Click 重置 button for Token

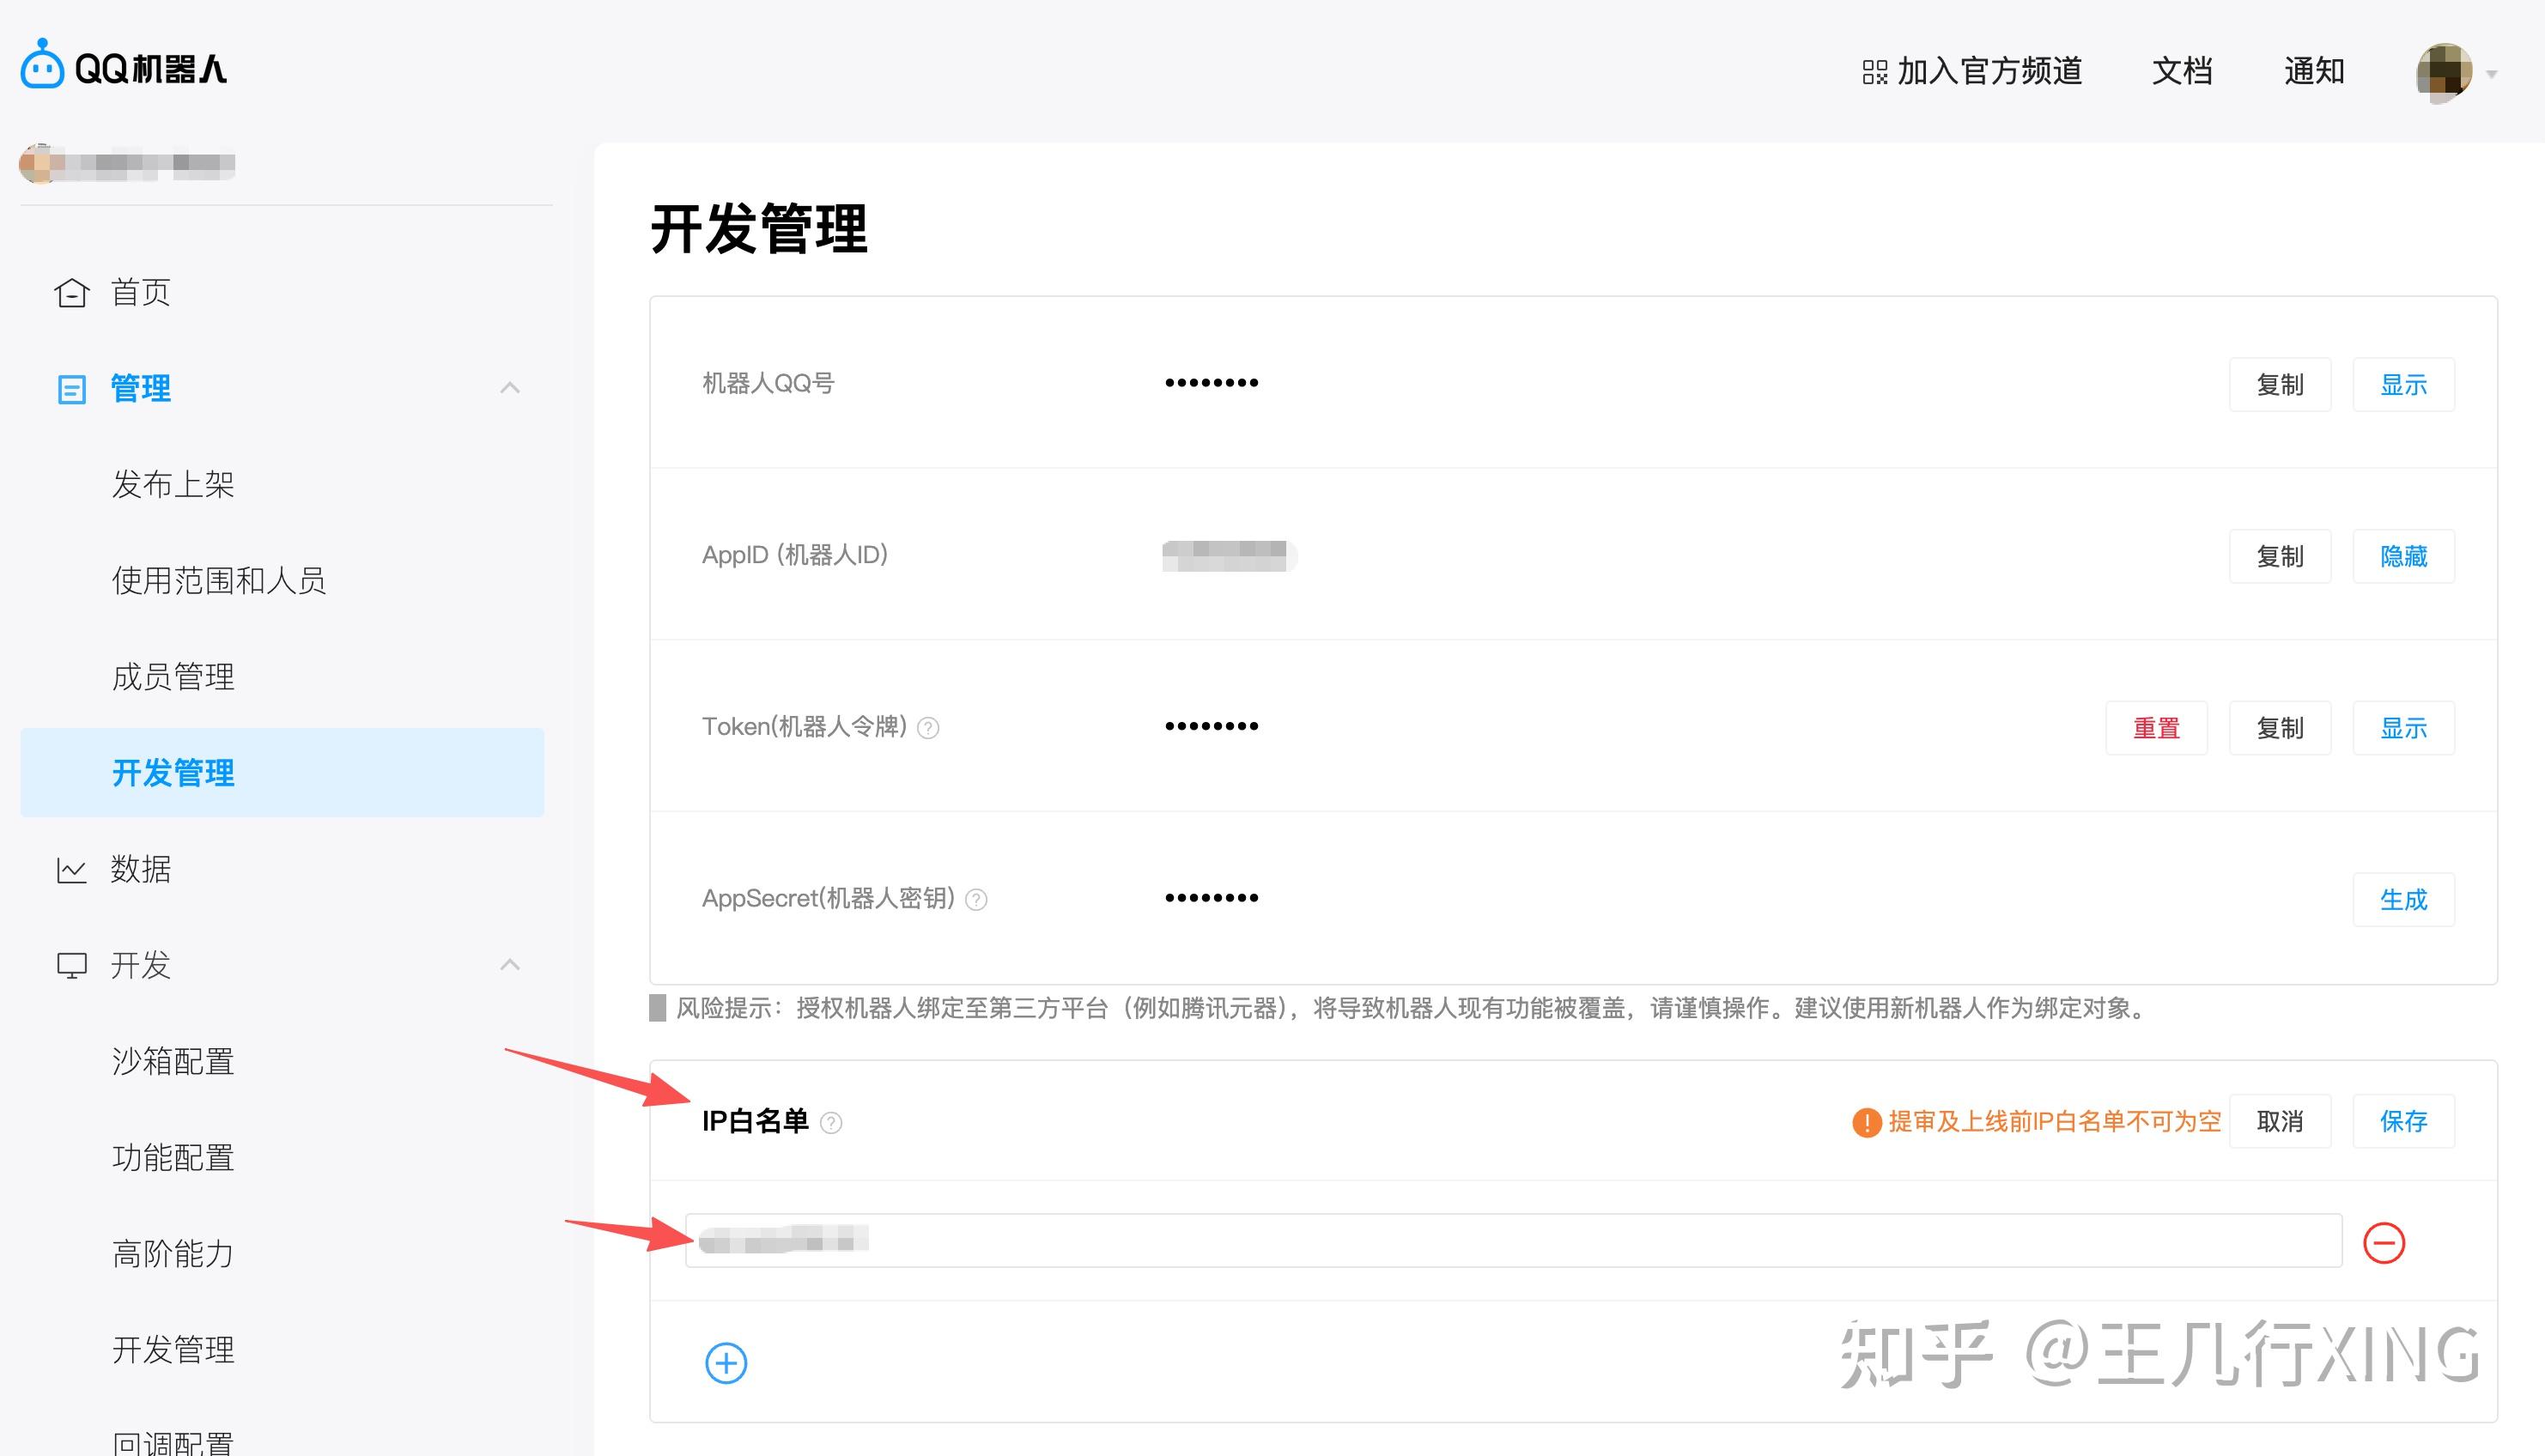tap(2156, 728)
